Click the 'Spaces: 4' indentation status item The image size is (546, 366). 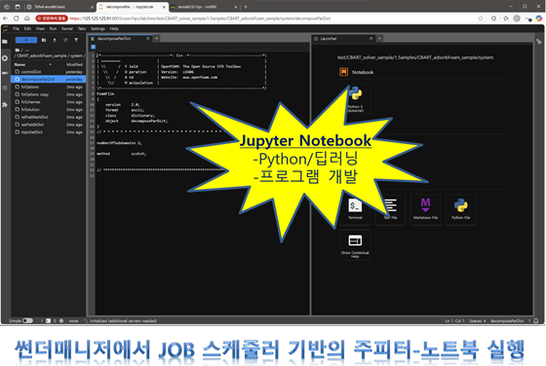477,321
